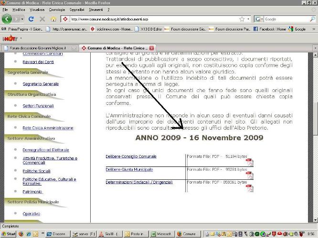Open the Segnalibri menu

[77, 10]
